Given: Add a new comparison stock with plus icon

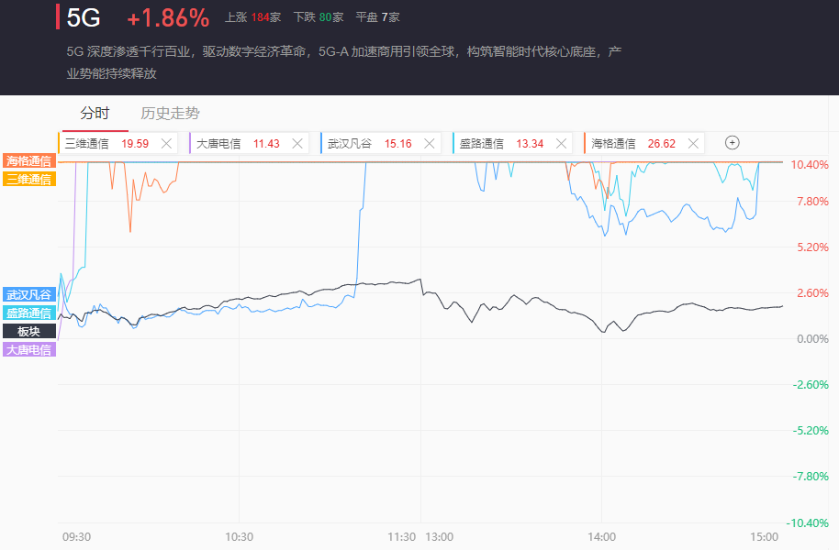Looking at the screenshot, I should pos(732,142).
